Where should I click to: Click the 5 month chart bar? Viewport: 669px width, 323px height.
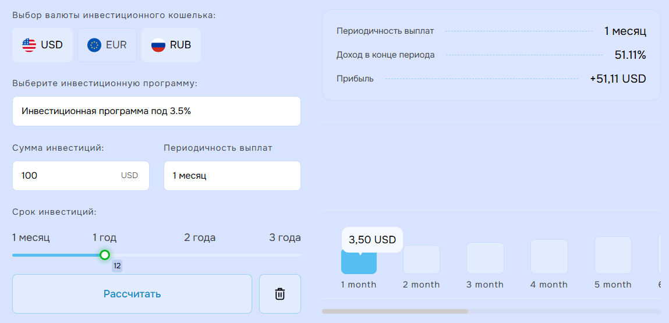(613, 255)
